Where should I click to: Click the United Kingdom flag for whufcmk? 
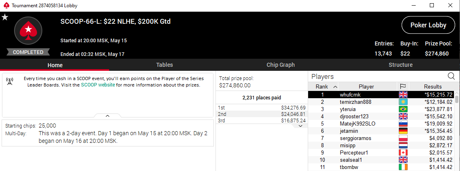pos(403,95)
